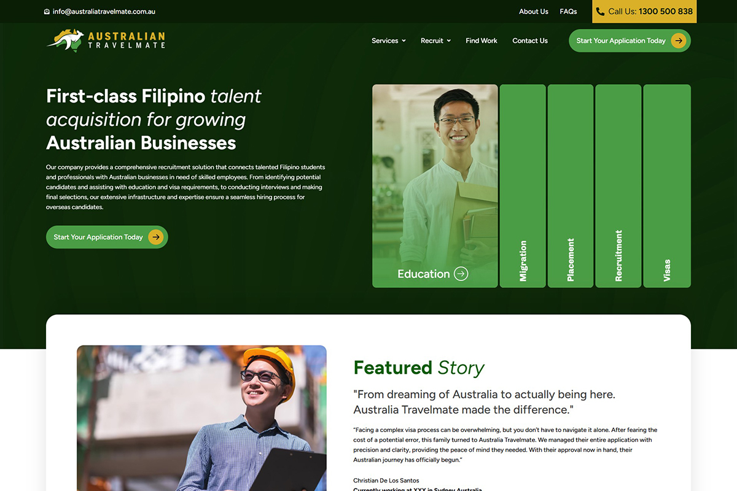Viewport: 737px width, 491px height.
Task: Click the circled arrow next to Education
Action: tap(461, 274)
